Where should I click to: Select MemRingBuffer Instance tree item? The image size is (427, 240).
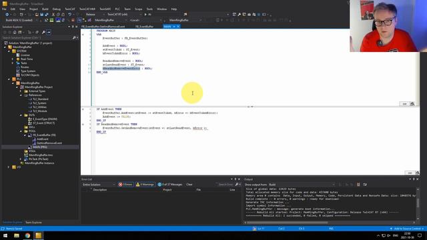click(39, 163)
